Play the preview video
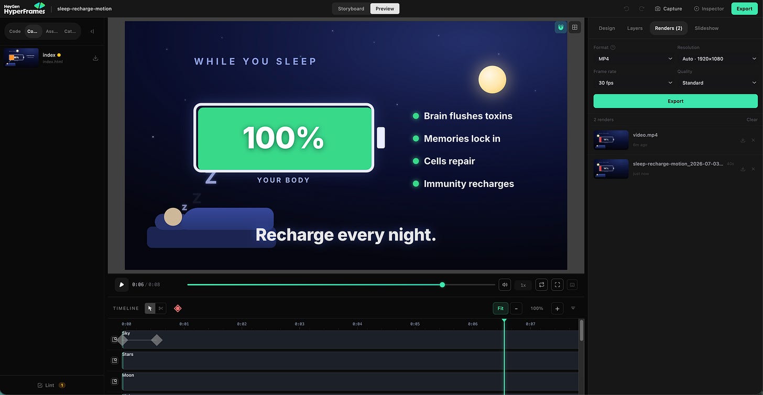 point(122,284)
